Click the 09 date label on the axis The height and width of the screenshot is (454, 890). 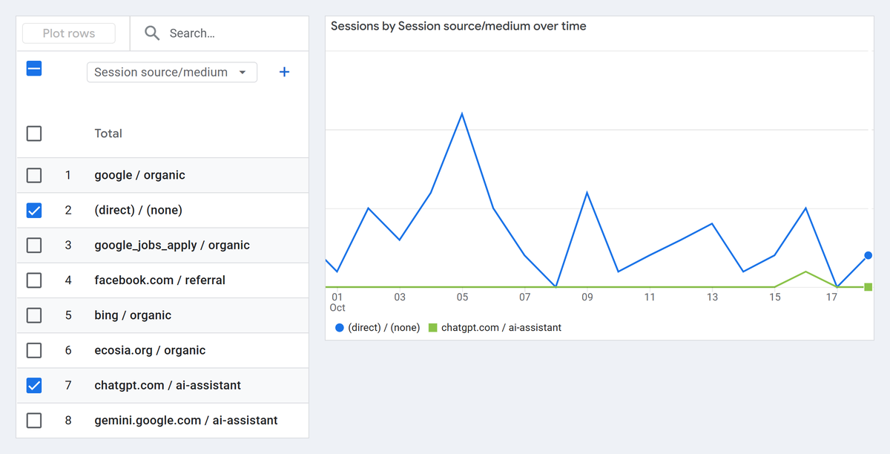[x=587, y=297]
